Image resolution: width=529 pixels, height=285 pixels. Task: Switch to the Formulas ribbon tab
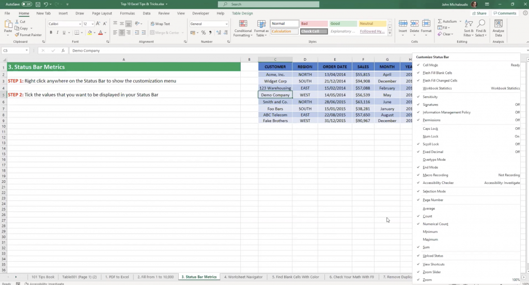click(x=127, y=13)
